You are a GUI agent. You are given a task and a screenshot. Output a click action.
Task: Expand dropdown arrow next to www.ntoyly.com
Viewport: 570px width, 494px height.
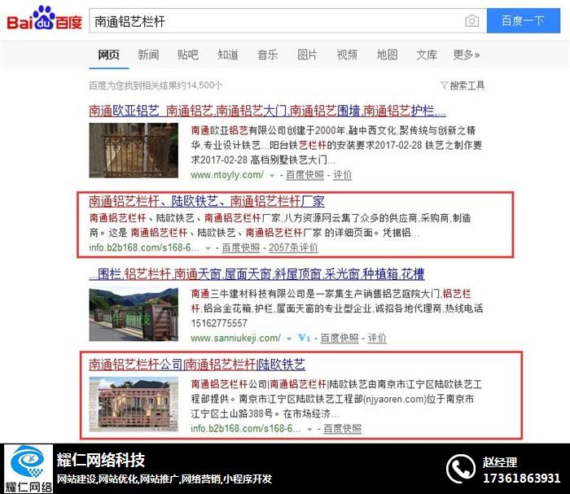272,176
